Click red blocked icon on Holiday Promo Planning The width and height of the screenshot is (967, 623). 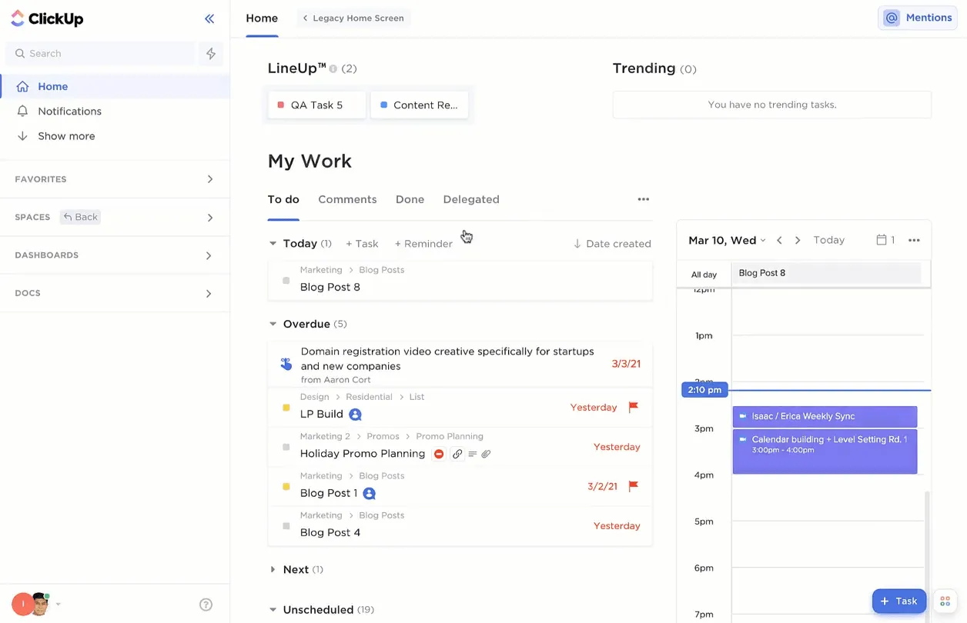[439, 454]
